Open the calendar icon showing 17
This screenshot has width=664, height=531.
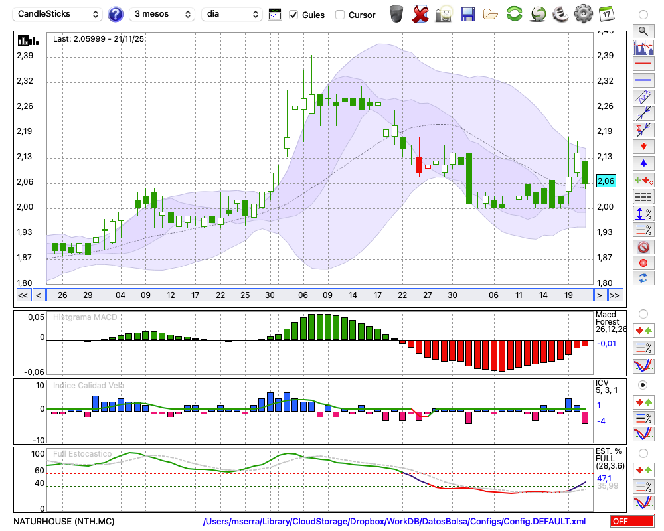pyautogui.click(x=606, y=13)
